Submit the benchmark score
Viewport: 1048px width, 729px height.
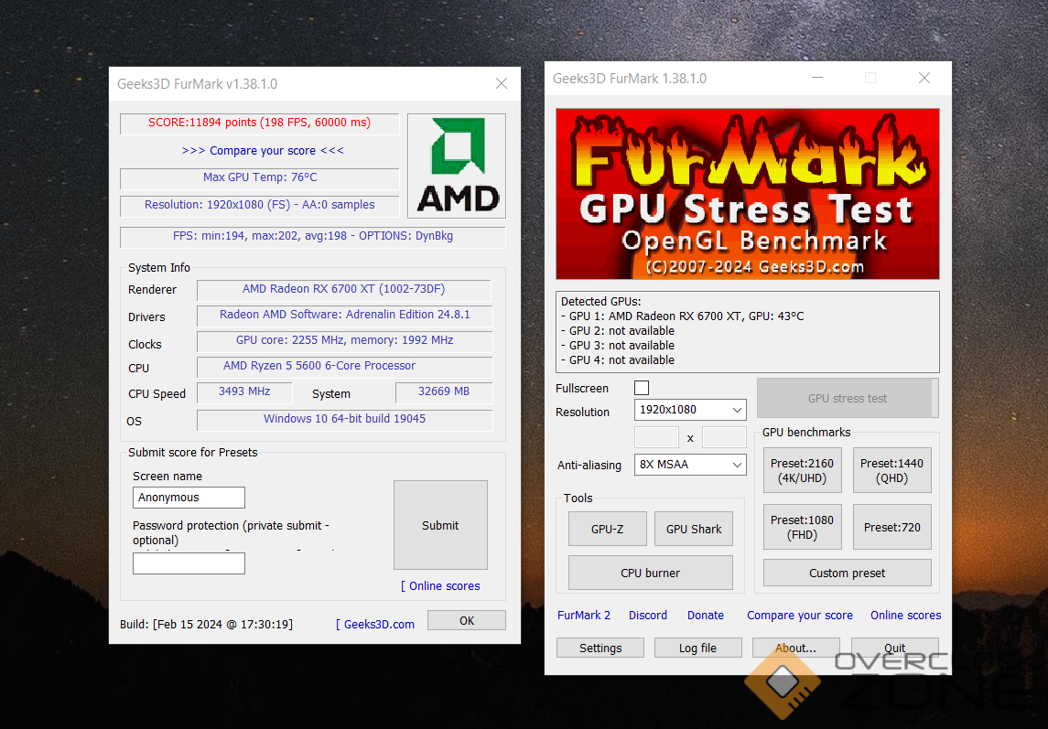click(440, 525)
